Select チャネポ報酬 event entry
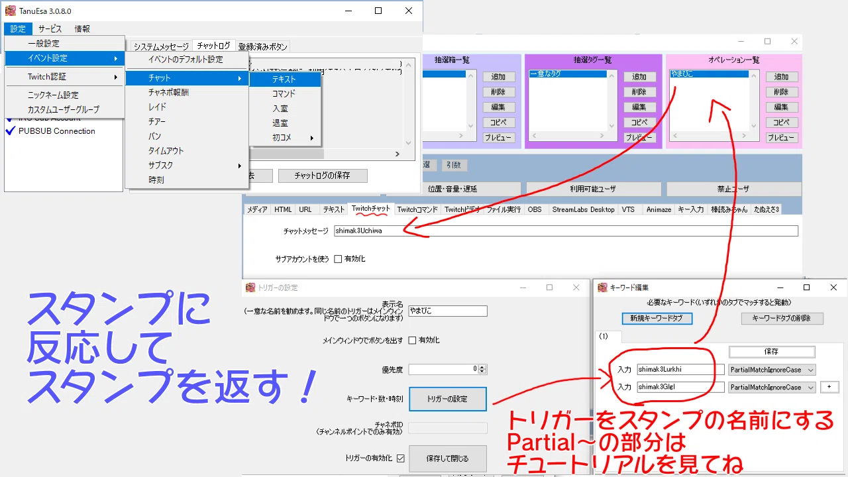848x477 pixels. click(x=187, y=93)
